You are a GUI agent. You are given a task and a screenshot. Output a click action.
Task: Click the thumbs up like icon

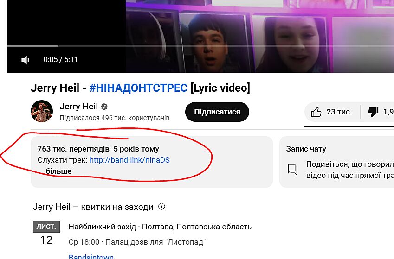(x=316, y=112)
